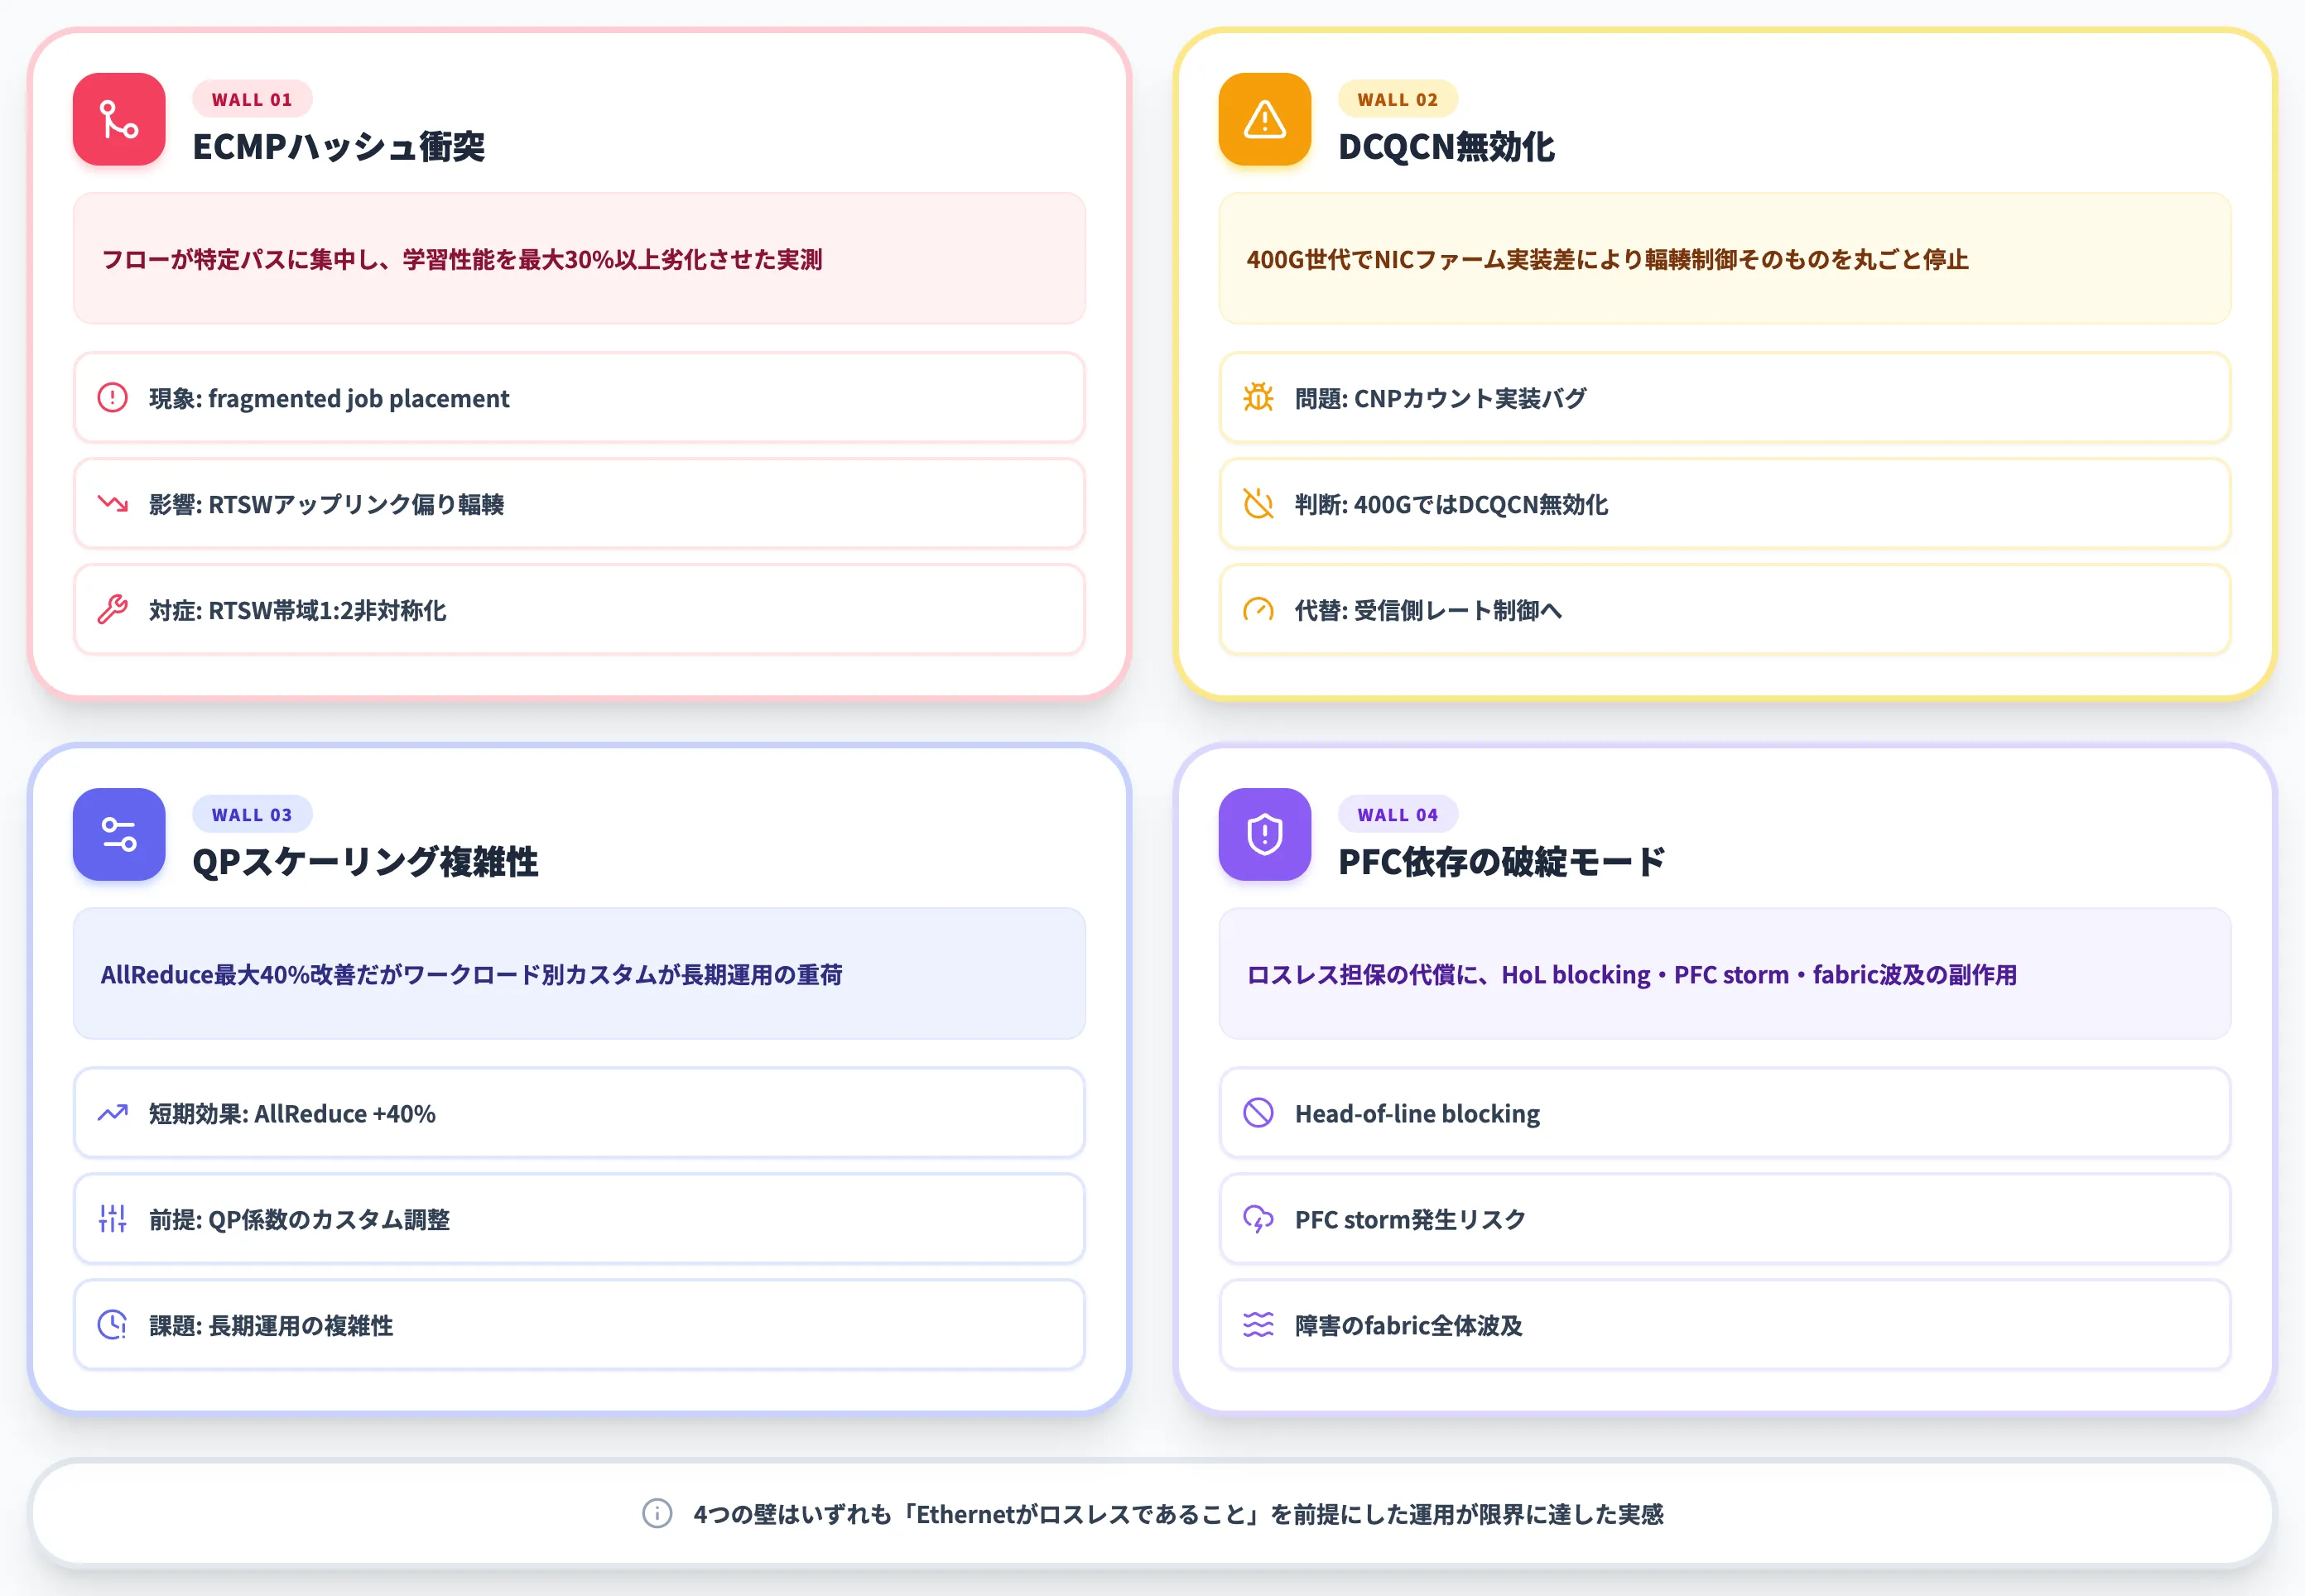Click the waves icon beside 障害のfabric全体波及
Viewport: 2305px width, 1596px height.
(1258, 1325)
